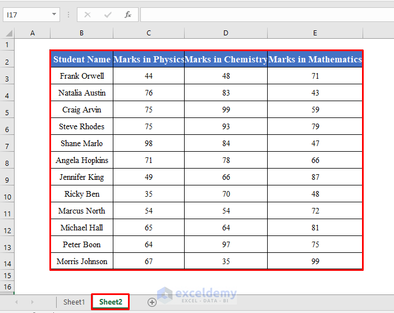Select the Marcus North cell
Image resolution: width=394 pixels, height=313 pixels.
[82, 211]
